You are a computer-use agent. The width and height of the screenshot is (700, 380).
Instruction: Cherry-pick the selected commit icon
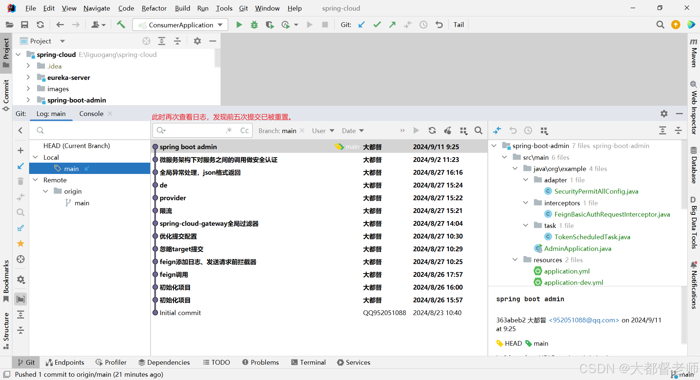click(x=448, y=131)
